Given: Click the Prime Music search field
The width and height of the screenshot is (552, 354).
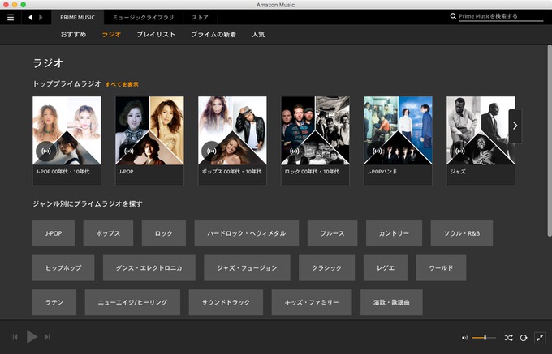Looking at the screenshot, I should point(501,16).
